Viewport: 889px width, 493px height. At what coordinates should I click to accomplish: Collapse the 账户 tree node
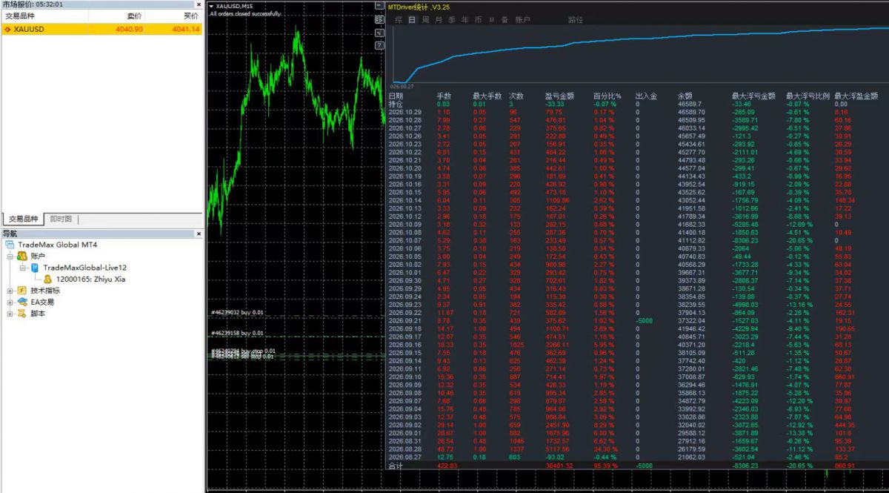pyautogui.click(x=10, y=256)
